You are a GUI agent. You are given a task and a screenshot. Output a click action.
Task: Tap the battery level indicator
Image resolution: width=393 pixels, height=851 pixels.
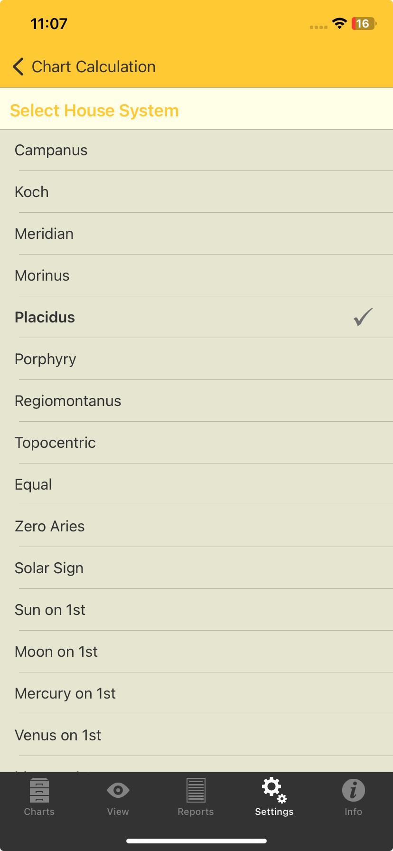pos(364,24)
